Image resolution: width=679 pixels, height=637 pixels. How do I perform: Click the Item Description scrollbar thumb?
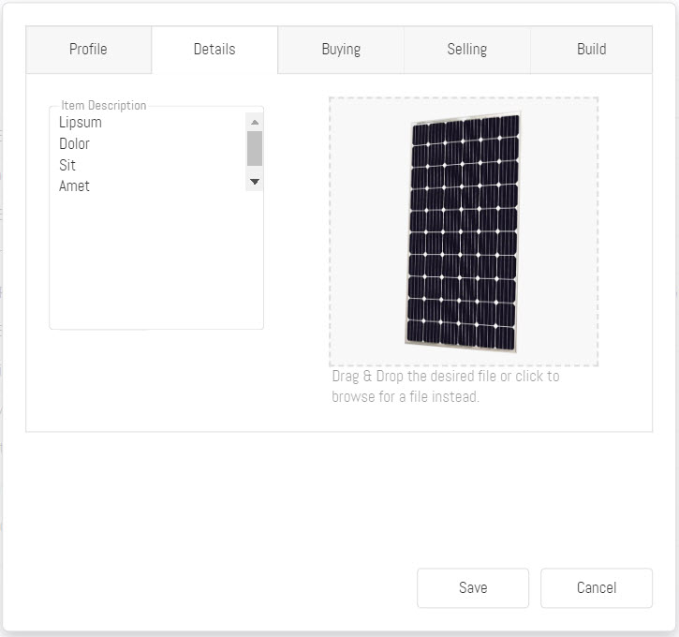click(255, 148)
